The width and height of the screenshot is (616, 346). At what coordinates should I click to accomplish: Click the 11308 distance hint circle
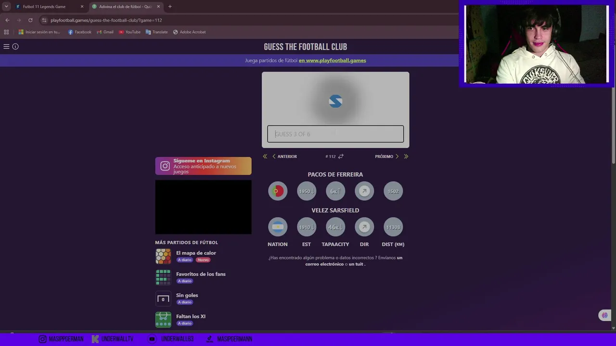pyautogui.click(x=393, y=227)
